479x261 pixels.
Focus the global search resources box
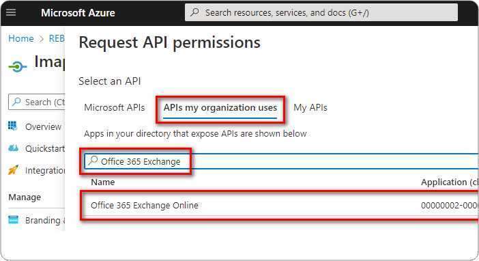321,12
